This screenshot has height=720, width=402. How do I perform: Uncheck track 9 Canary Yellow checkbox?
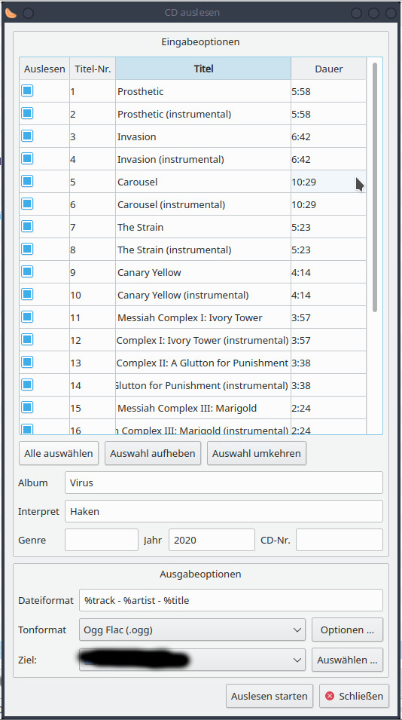[x=27, y=271]
